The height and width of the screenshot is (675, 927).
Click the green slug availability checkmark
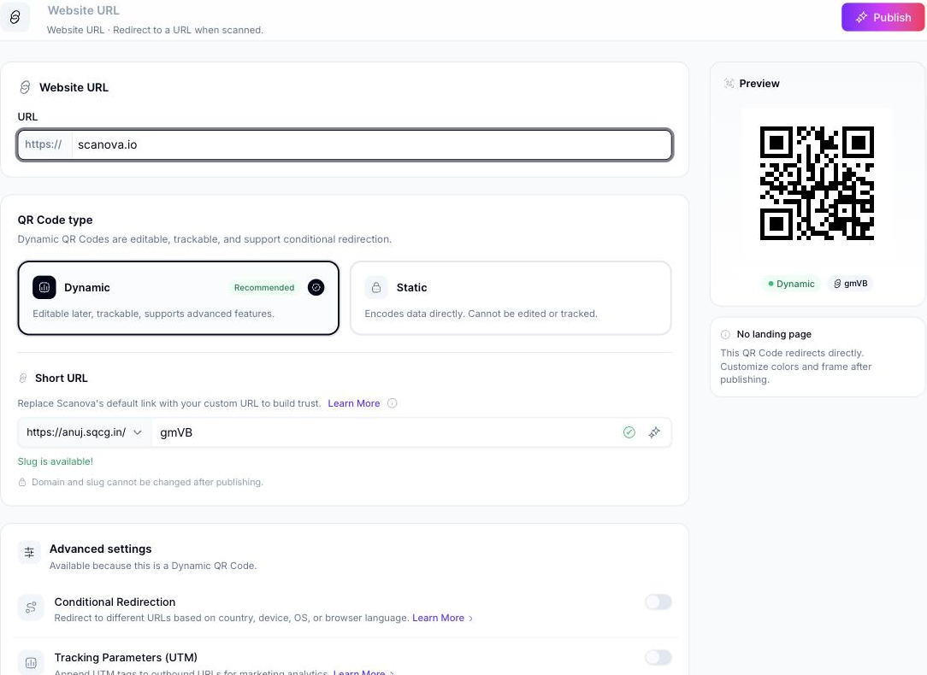629,432
